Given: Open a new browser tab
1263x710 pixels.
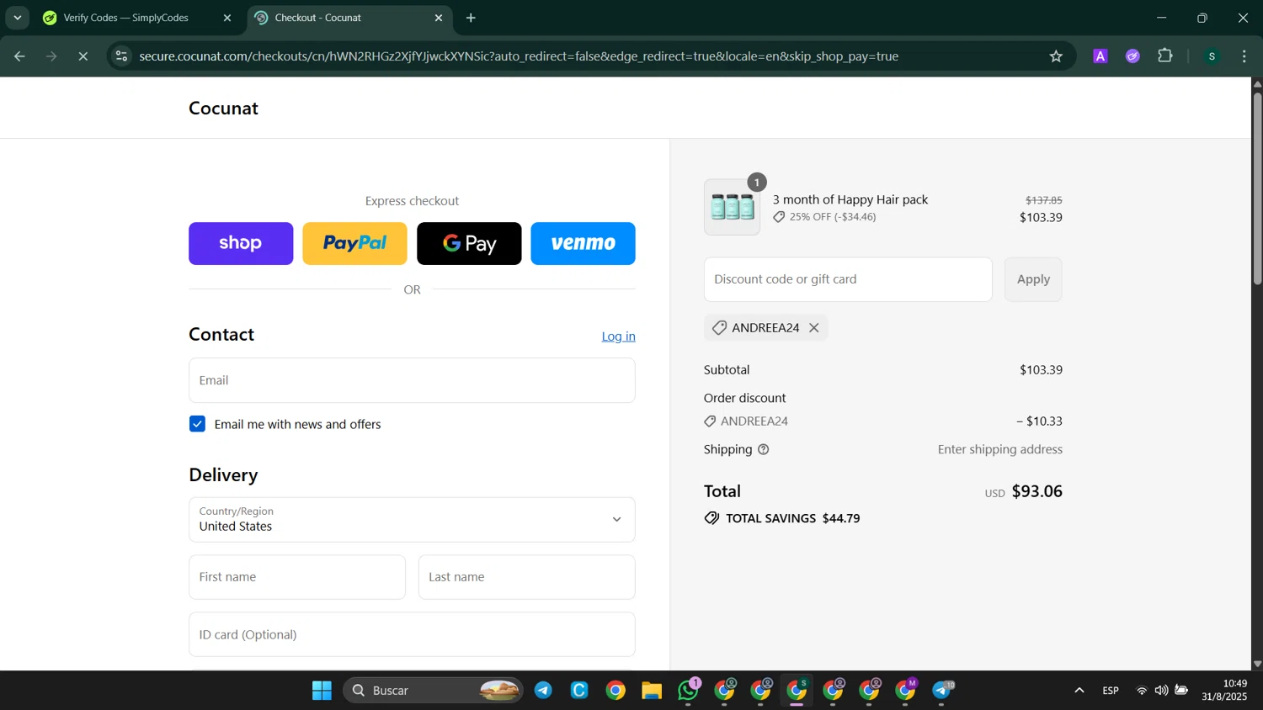Looking at the screenshot, I should [x=471, y=18].
